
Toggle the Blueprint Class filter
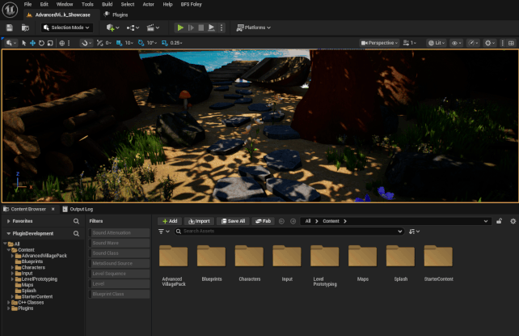119,294
